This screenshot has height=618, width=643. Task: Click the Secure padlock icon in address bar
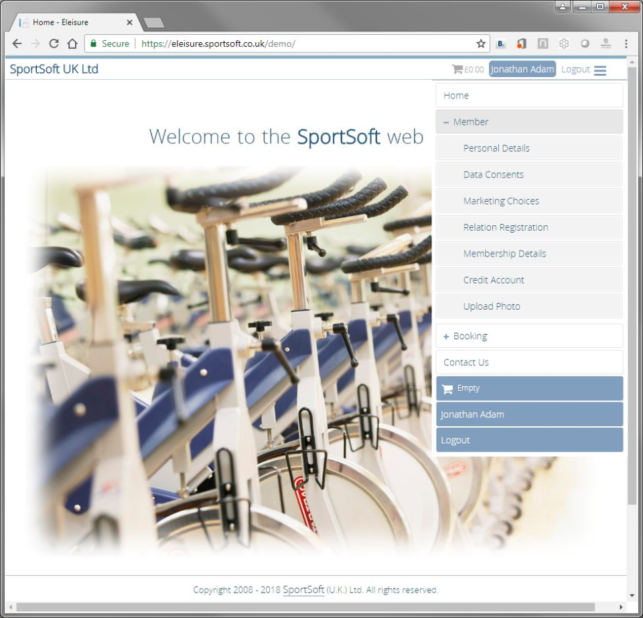click(x=94, y=43)
